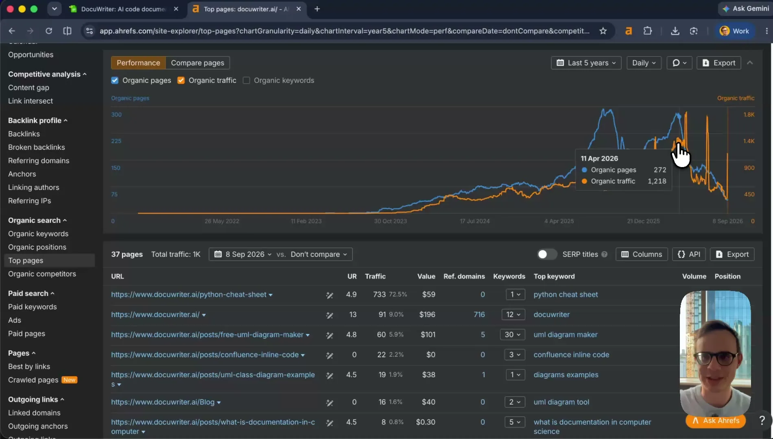The width and height of the screenshot is (773, 439).
Task: Open the browser downloads icon
Action: pos(675,31)
